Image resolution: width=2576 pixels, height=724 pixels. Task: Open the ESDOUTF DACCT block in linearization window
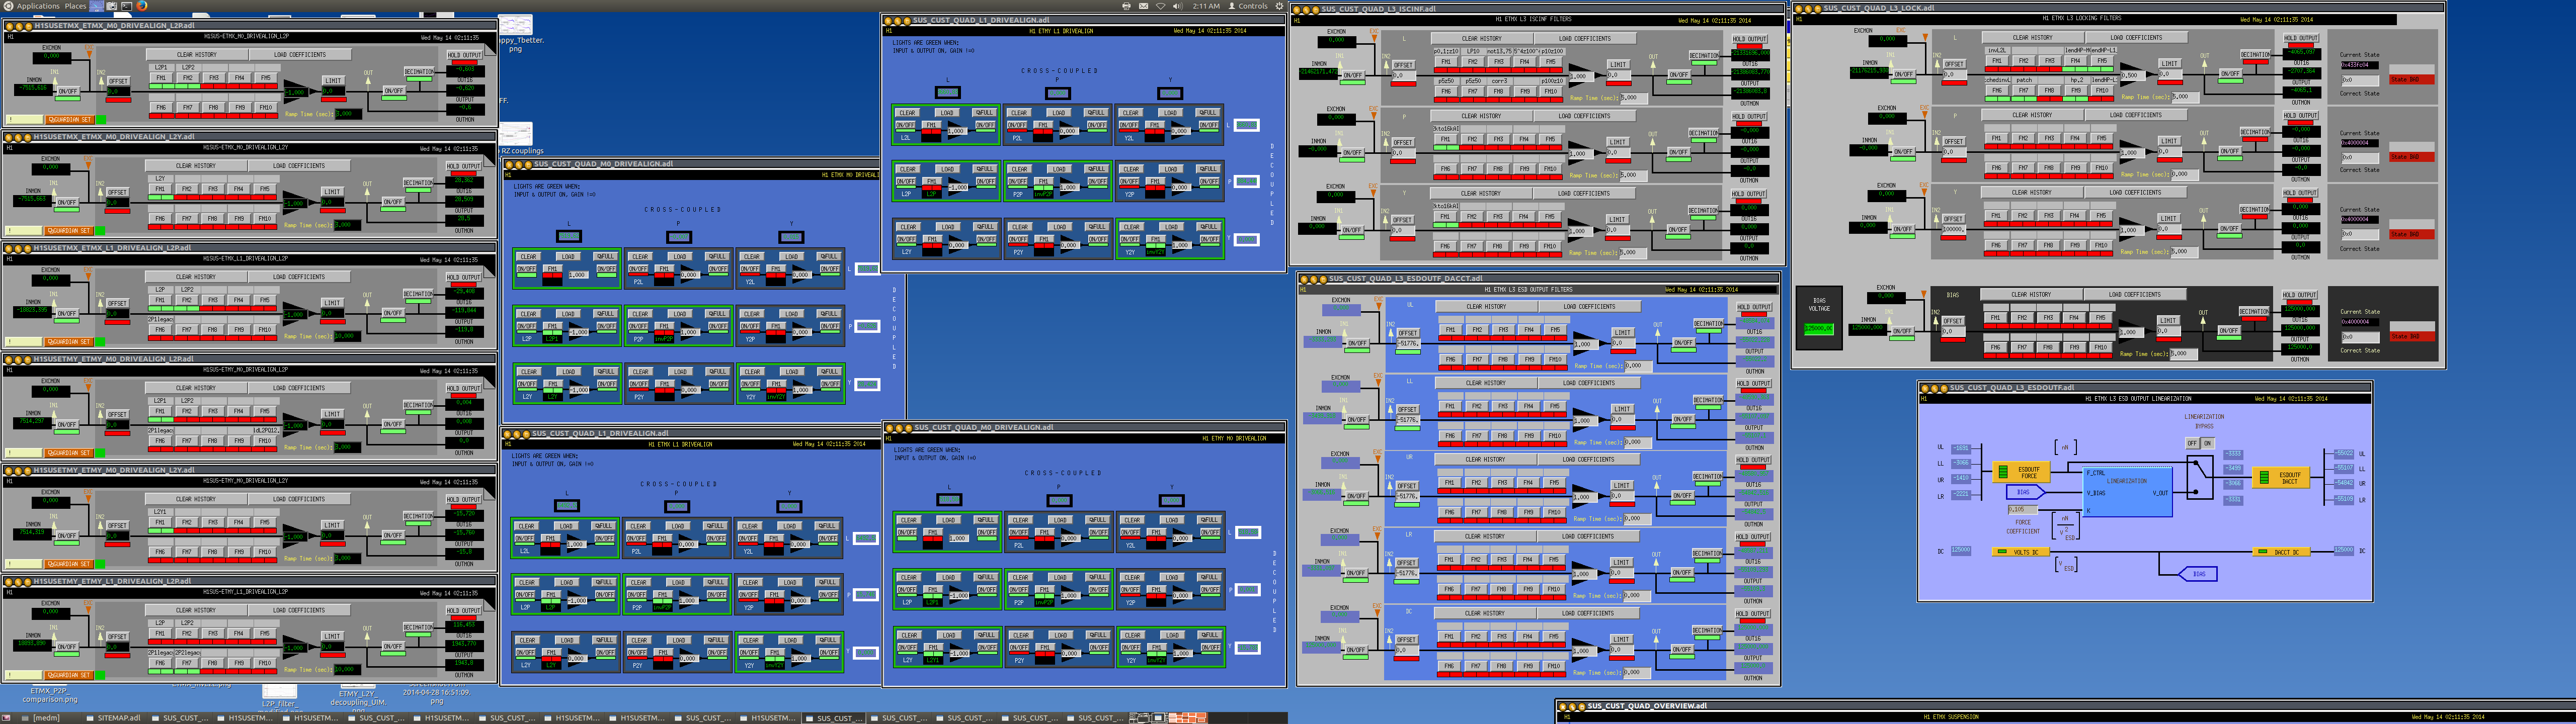[2282, 478]
